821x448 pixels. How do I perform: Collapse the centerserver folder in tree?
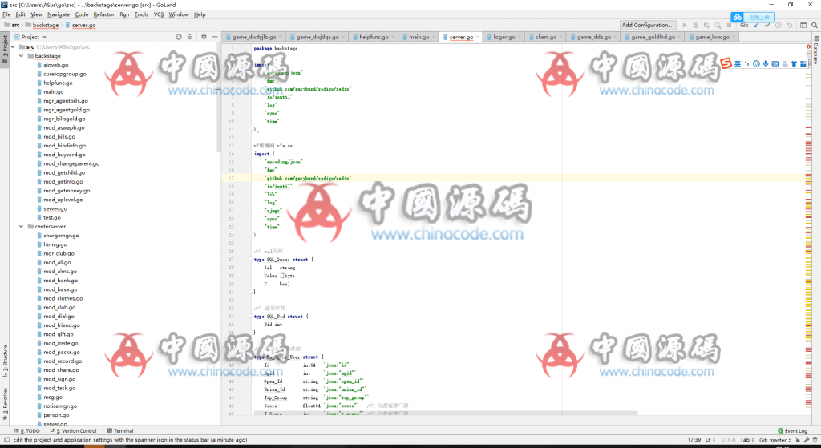22,227
